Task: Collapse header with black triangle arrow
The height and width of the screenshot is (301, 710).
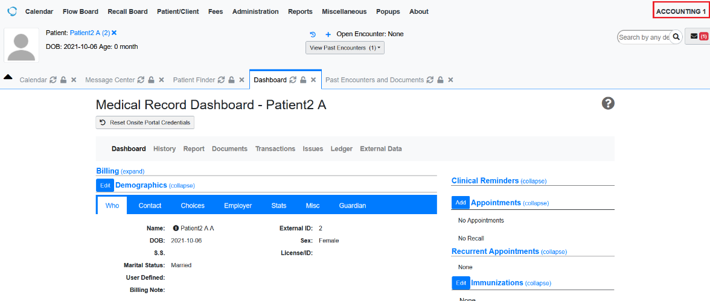Action: point(8,77)
